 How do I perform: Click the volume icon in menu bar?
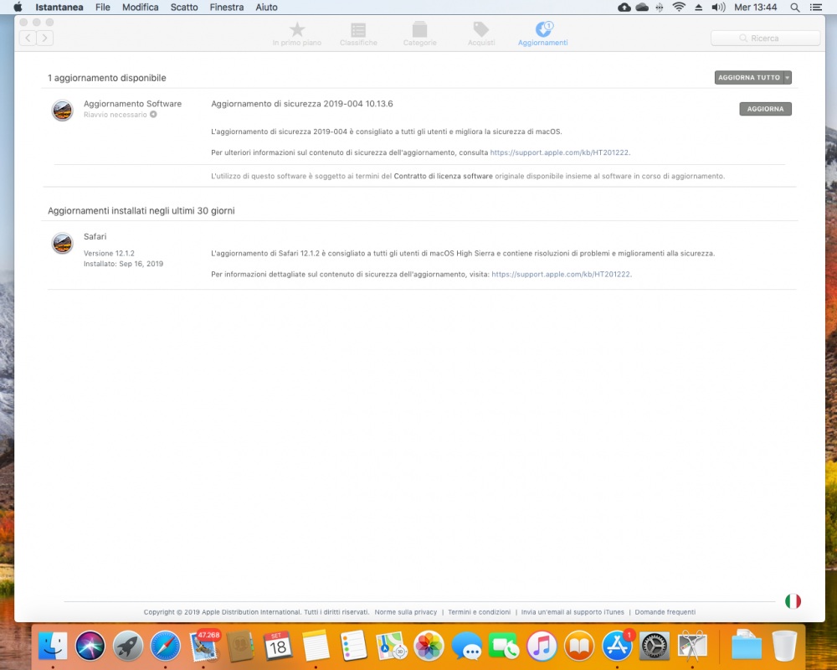tap(718, 7)
